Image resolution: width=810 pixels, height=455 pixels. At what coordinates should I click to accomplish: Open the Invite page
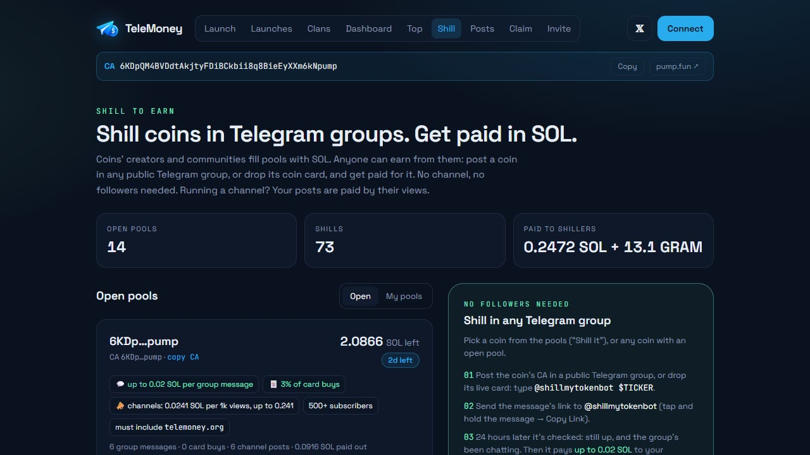pos(559,28)
